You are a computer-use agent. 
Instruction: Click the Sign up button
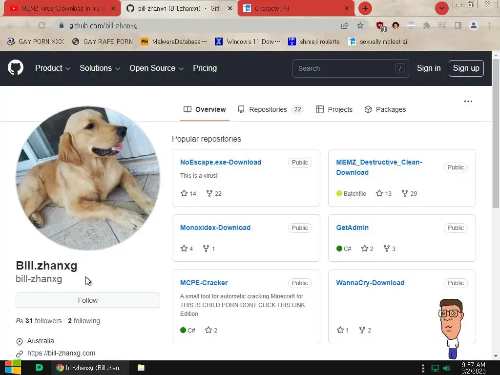point(466,68)
